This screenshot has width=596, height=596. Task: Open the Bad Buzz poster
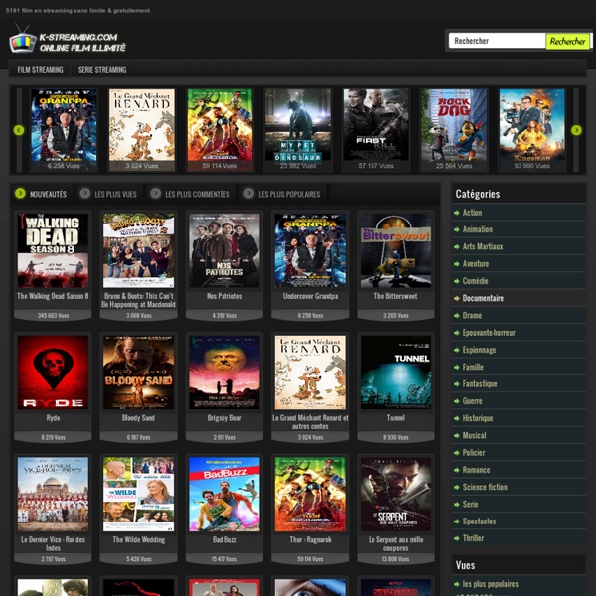pyautogui.click(x=224, y=494)
